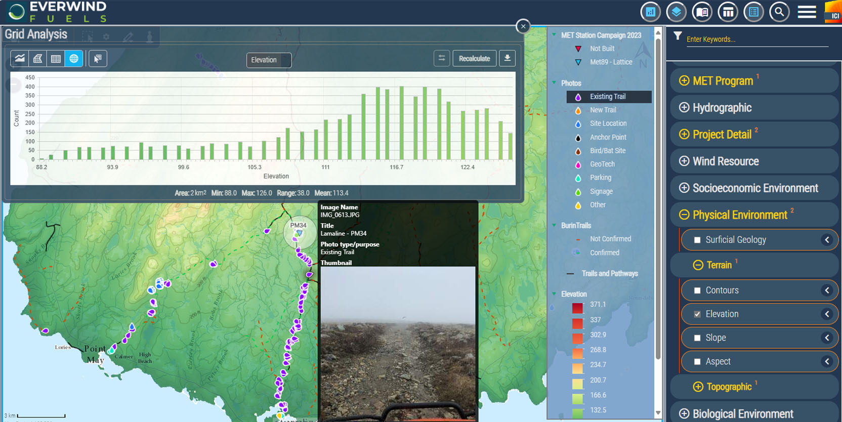Image resolution: width=842 pixels, height=422 pixels.
Task: Click the chart analysis icon in header
Action: pyautogui.click(x=650, y=12)
